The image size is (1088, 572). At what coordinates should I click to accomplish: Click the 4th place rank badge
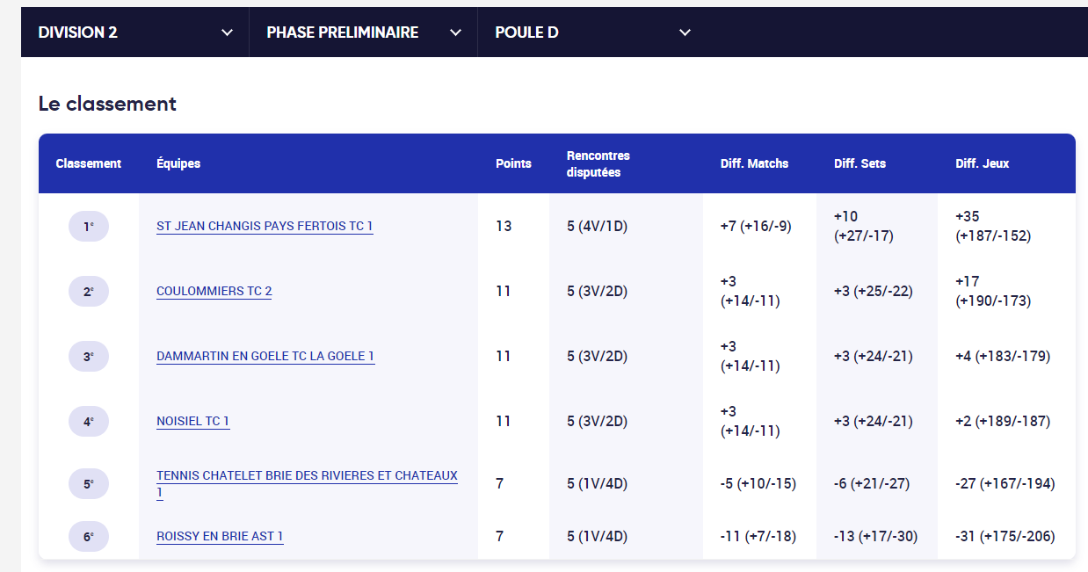89,422
